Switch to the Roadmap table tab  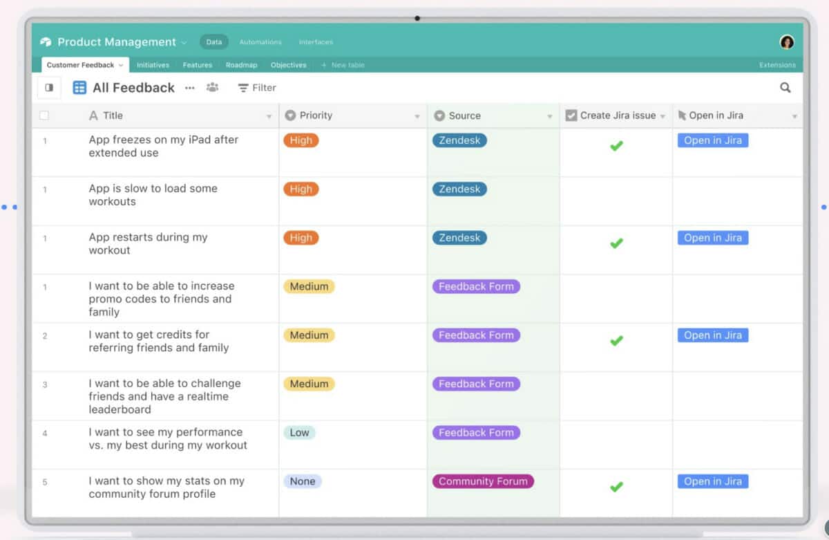click(x=241, y=65)
